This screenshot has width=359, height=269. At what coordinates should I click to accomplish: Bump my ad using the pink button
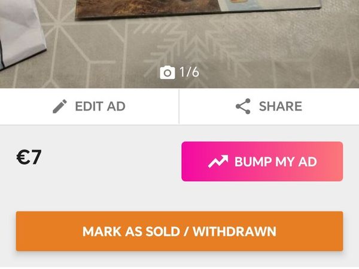pos(262,161)
